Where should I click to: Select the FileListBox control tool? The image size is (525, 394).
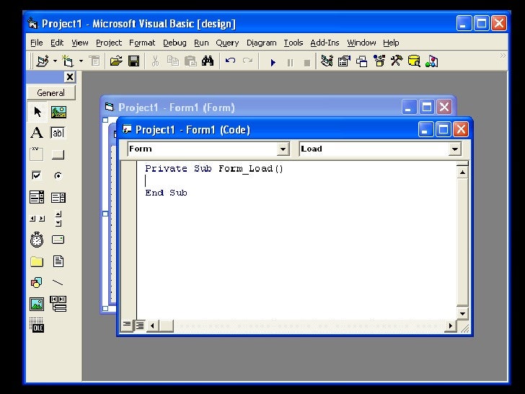point(58,261)
